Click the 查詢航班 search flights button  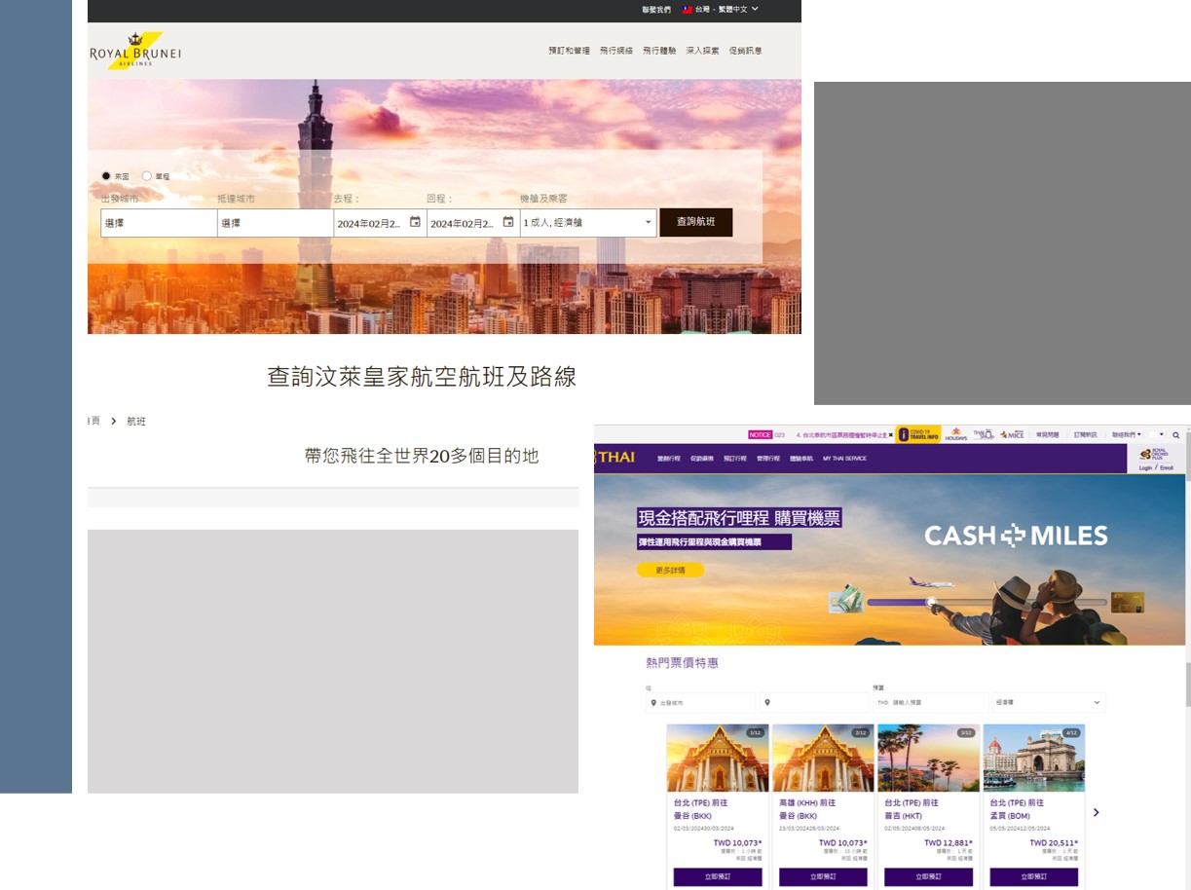(x=695, y=222)
